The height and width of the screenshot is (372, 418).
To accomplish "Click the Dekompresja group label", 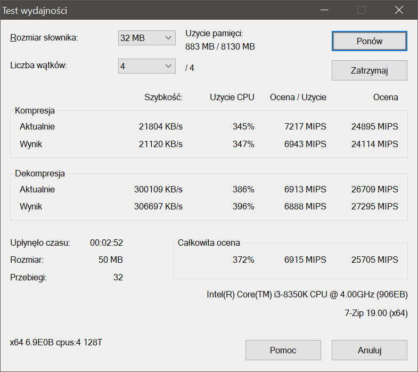I will tap(40, 173).
